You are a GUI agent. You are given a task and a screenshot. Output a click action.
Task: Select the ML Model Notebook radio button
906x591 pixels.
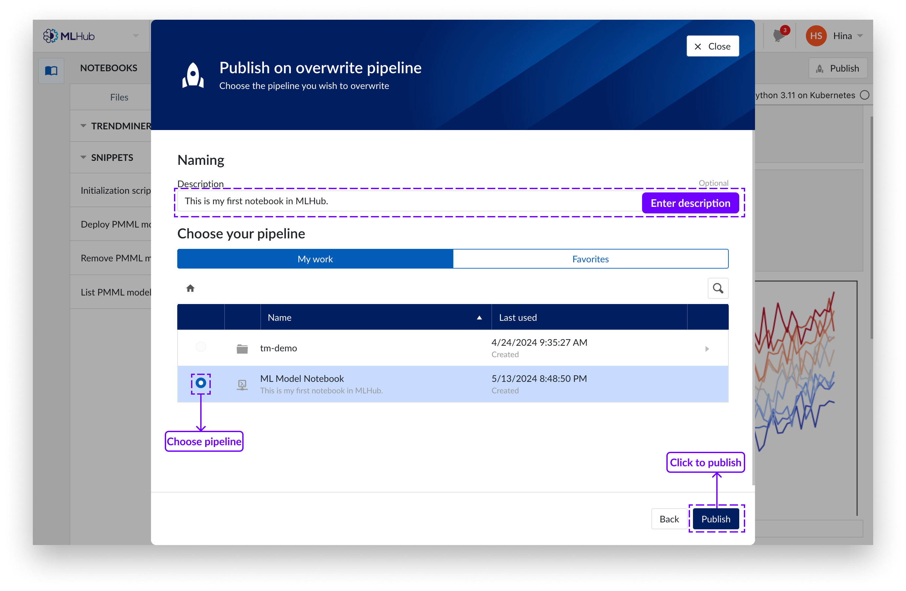point(201,383)
